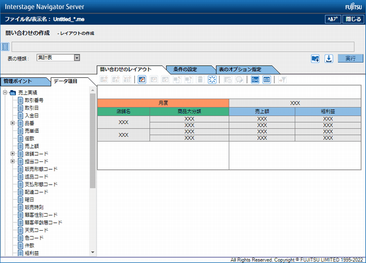Screen dimensions: 366x263
Task: Select 配達コード in the tree
Action: [x=37, y=192]
